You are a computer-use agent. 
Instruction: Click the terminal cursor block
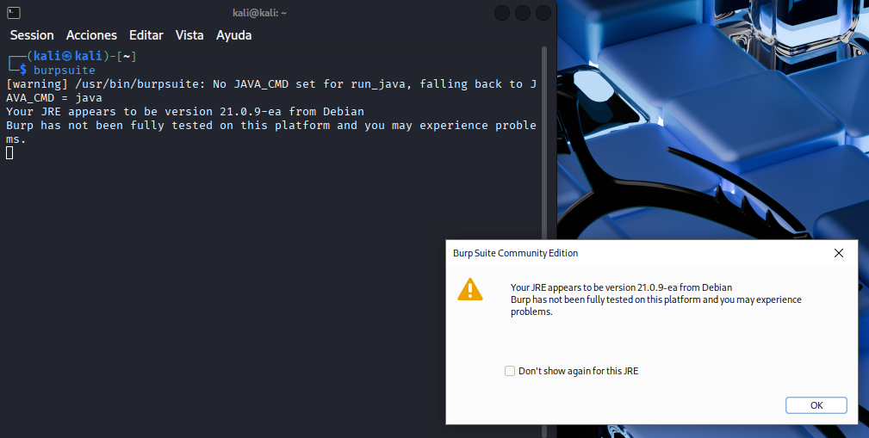pyautogui.click(x=9, y=152)
